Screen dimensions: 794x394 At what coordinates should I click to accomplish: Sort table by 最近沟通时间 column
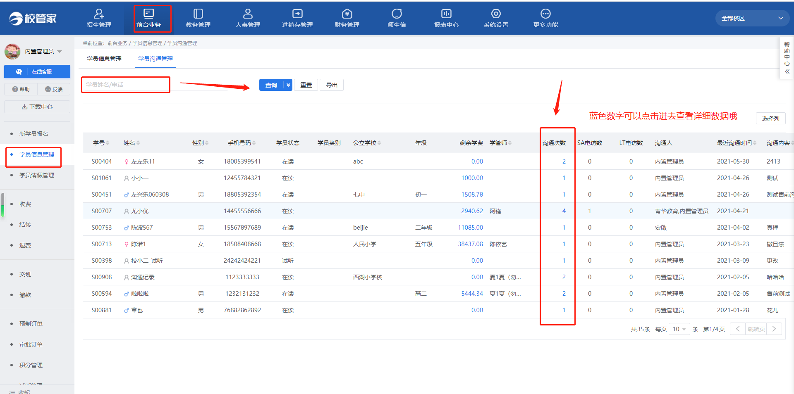(755, 143)
